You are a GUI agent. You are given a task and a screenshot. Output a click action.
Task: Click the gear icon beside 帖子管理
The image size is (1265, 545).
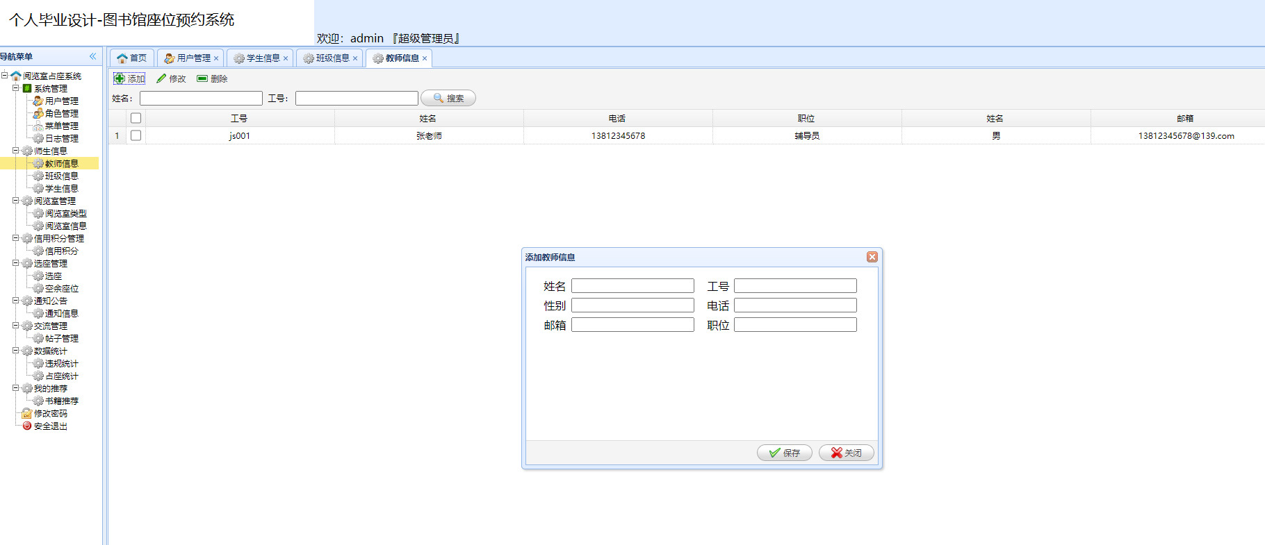click(x=38, y=339)
